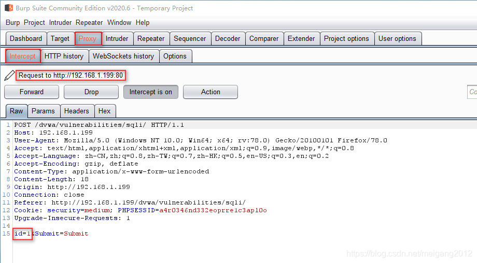
Task: Toggle the Intercept is on button
Action: pyautogui.click(x=151, y=92)
